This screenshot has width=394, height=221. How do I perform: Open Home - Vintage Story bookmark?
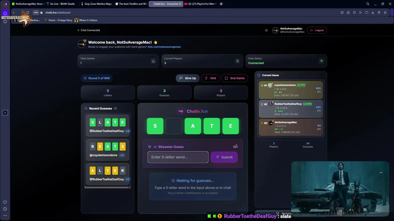click(x=58, y=20)
